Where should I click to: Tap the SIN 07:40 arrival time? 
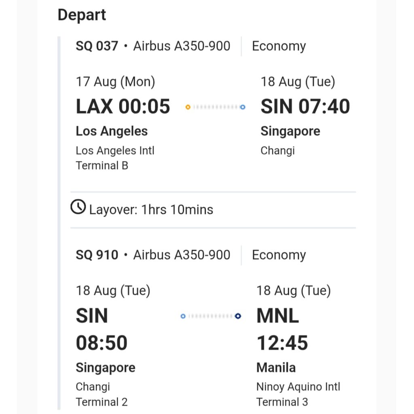pyautogui.click(x=305, y=107)
